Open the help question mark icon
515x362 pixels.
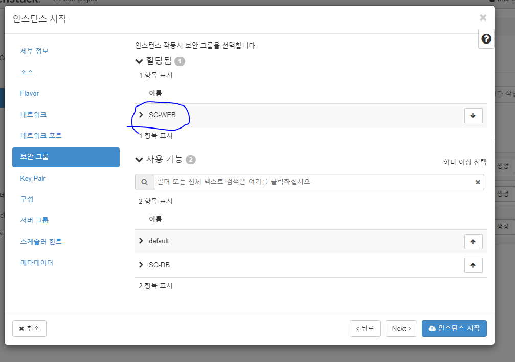click(486, 39)
